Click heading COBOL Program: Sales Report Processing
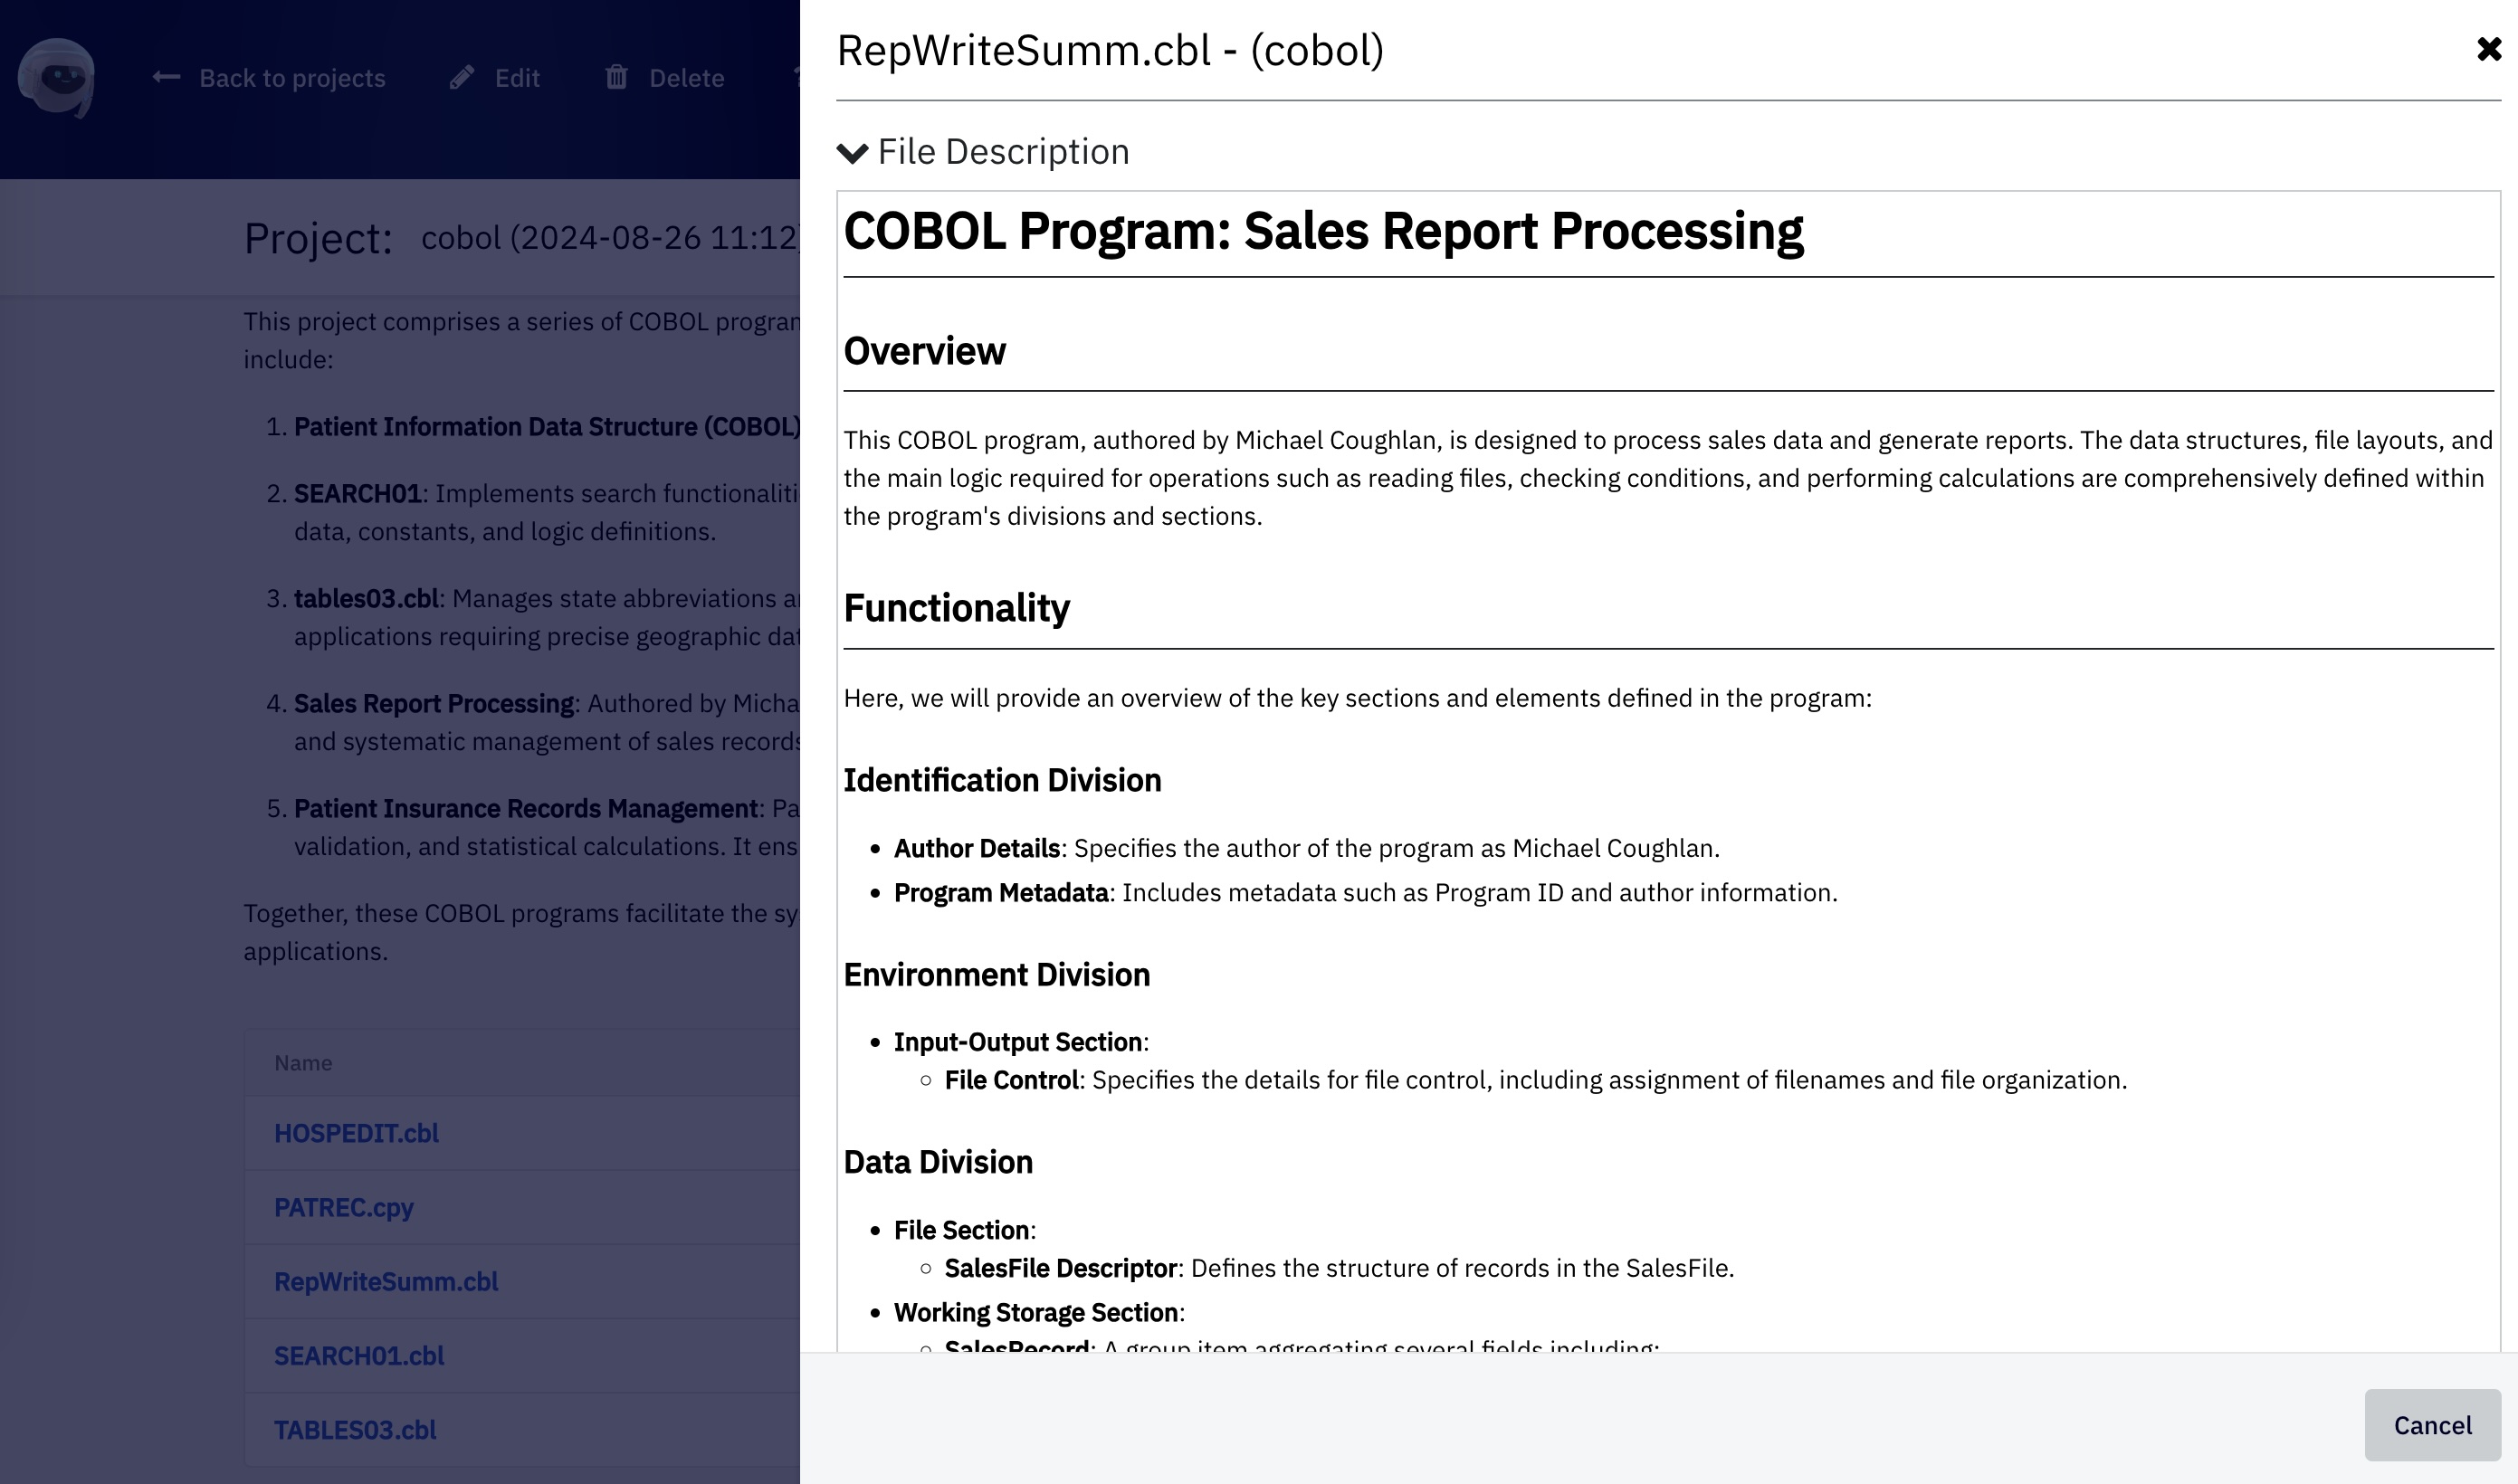 point(1323,231)
